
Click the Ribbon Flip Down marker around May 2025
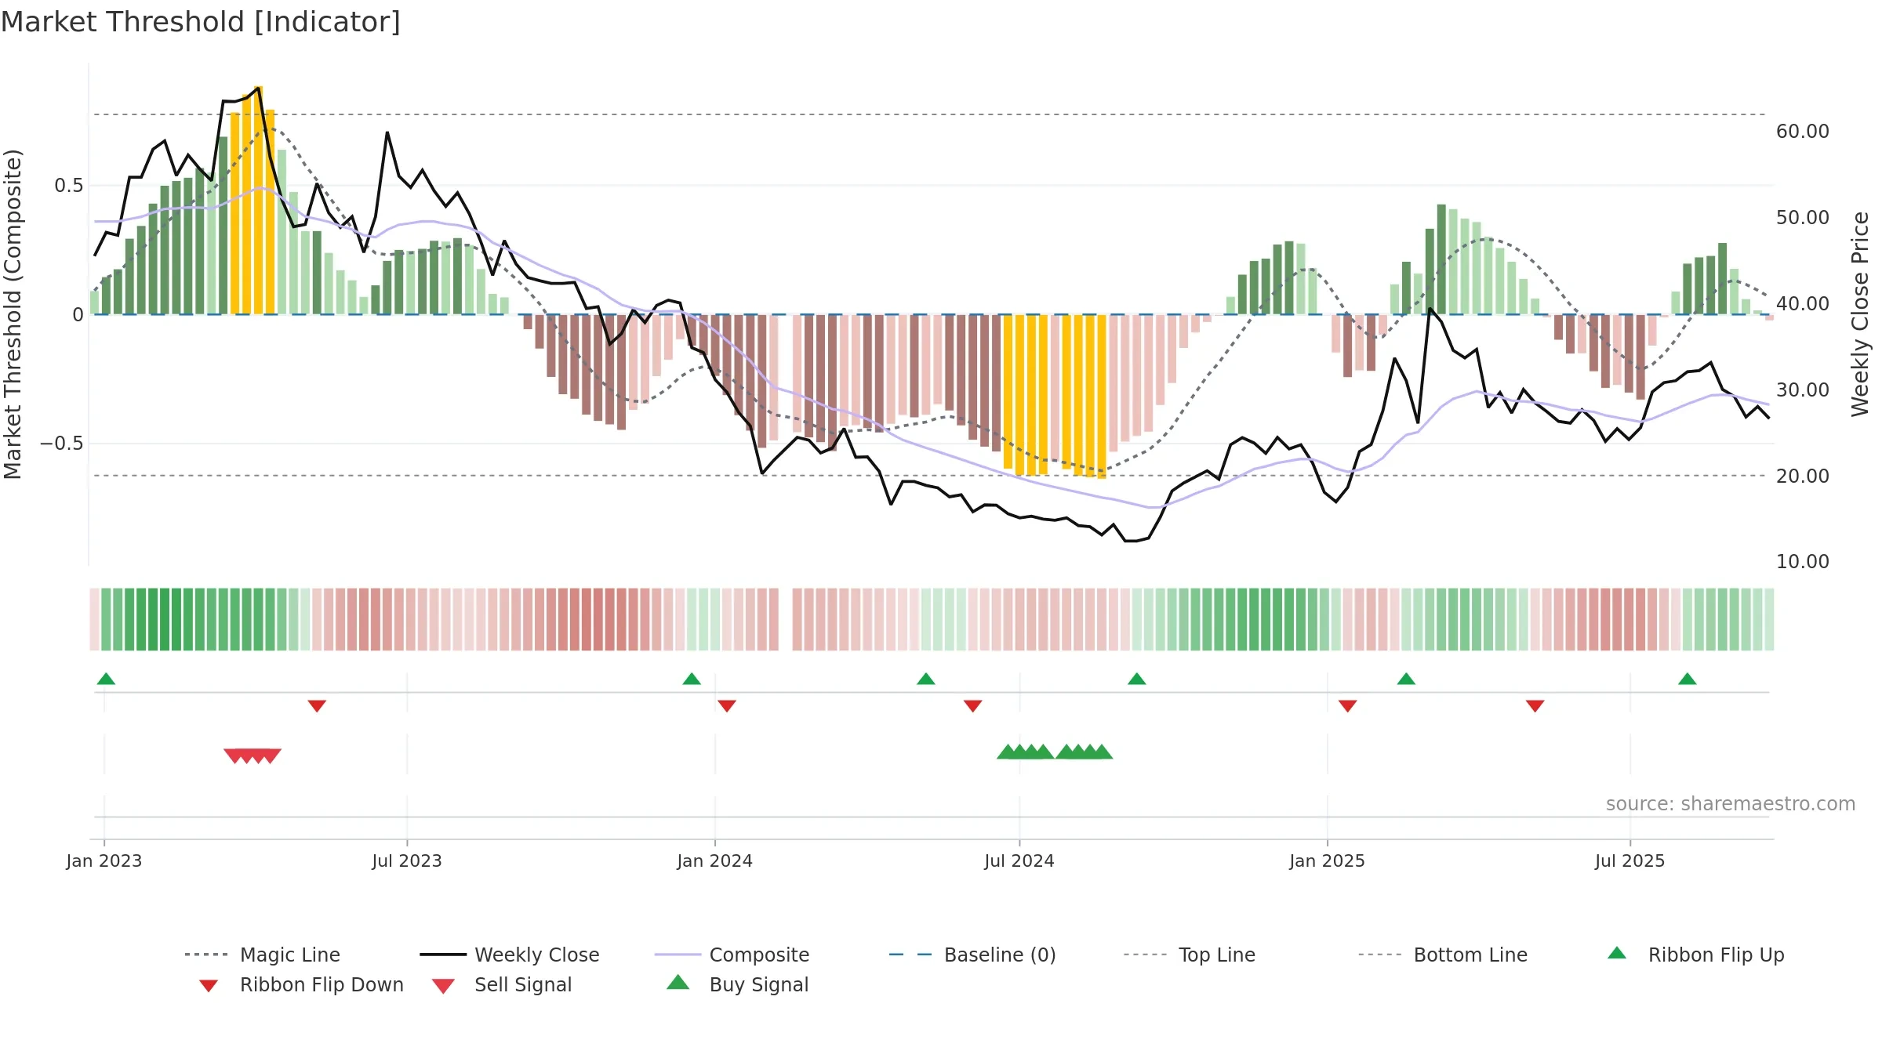(1535, 706)
